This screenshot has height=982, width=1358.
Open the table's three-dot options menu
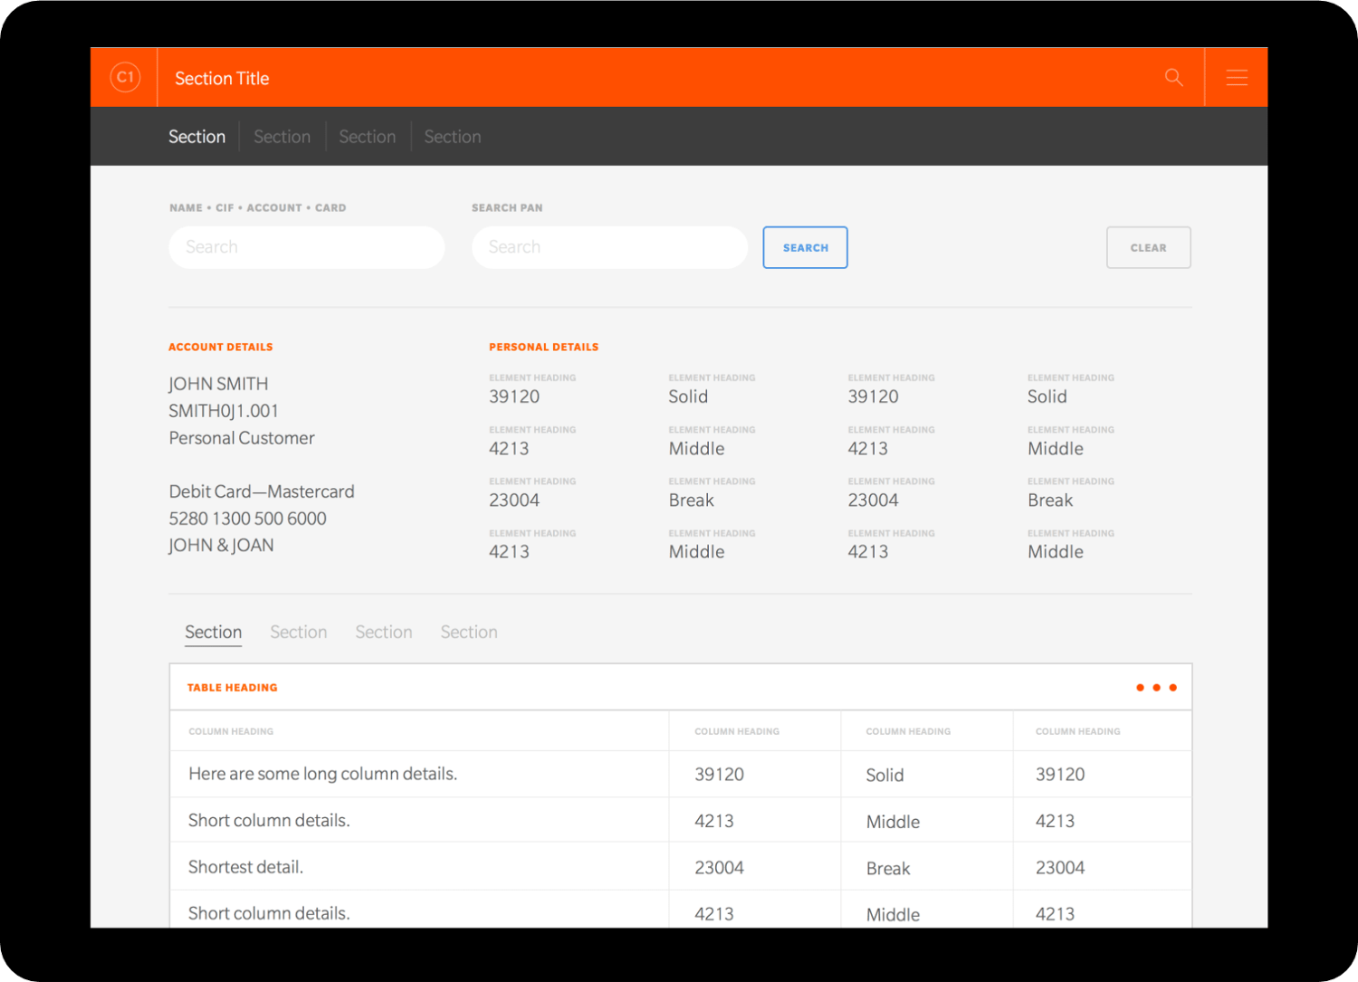1156,688
